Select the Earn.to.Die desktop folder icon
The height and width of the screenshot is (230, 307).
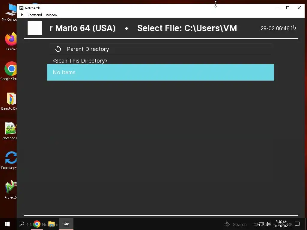click(x=9, y=101)
